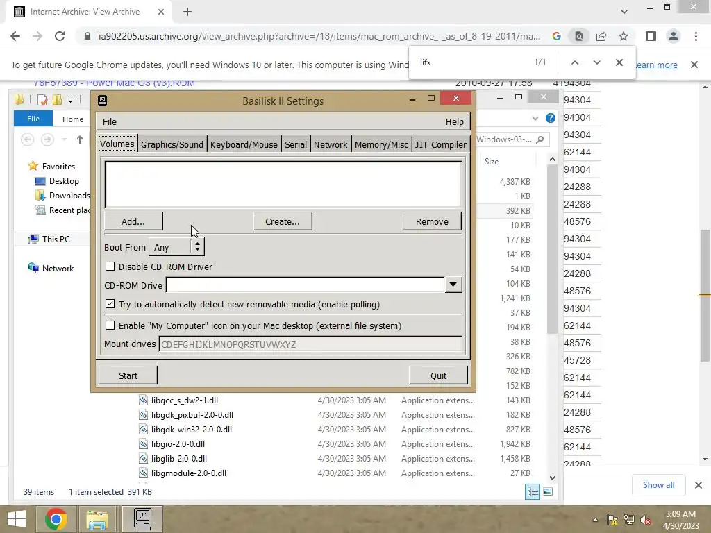This screenshot has width=711, height=533.
Task: Click the Google search icon in address bar
Action: [556, 36]
